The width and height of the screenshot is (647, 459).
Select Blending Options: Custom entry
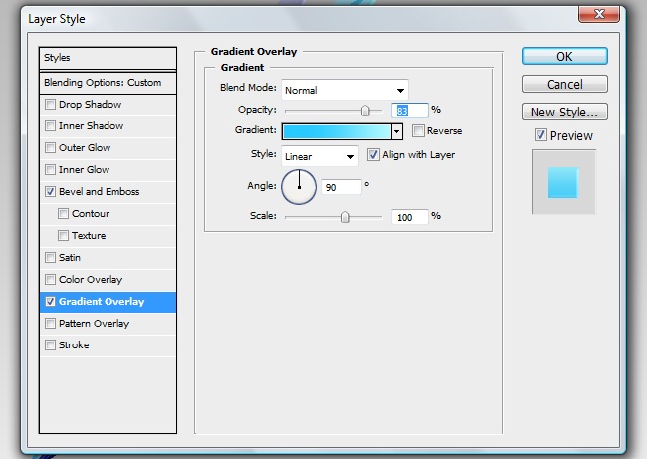108,83
